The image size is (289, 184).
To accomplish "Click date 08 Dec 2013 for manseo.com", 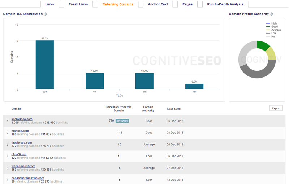I will coord(175,133).
